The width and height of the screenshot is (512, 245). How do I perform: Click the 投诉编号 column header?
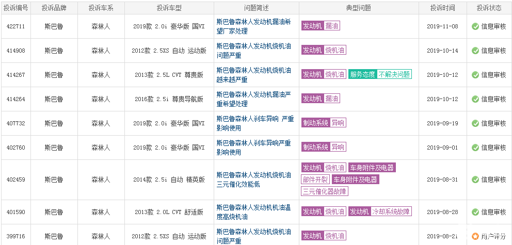click(15, 8)
